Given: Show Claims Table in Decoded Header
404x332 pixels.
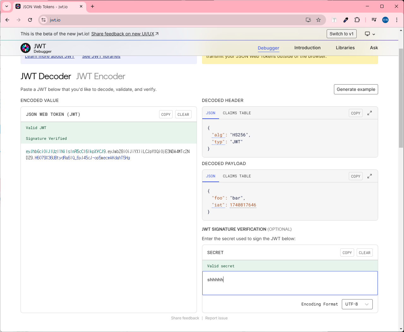Looking at the screenshot, I should point(237,113).
